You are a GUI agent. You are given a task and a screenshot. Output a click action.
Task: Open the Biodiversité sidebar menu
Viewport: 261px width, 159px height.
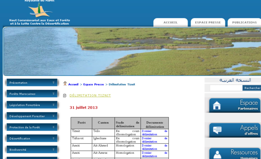pyautogui.click(x=32, y=149)
